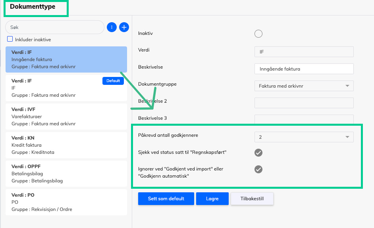
Task: Open the Påkrevd antall godkjennere dropdown
Action: coord(304,137)
